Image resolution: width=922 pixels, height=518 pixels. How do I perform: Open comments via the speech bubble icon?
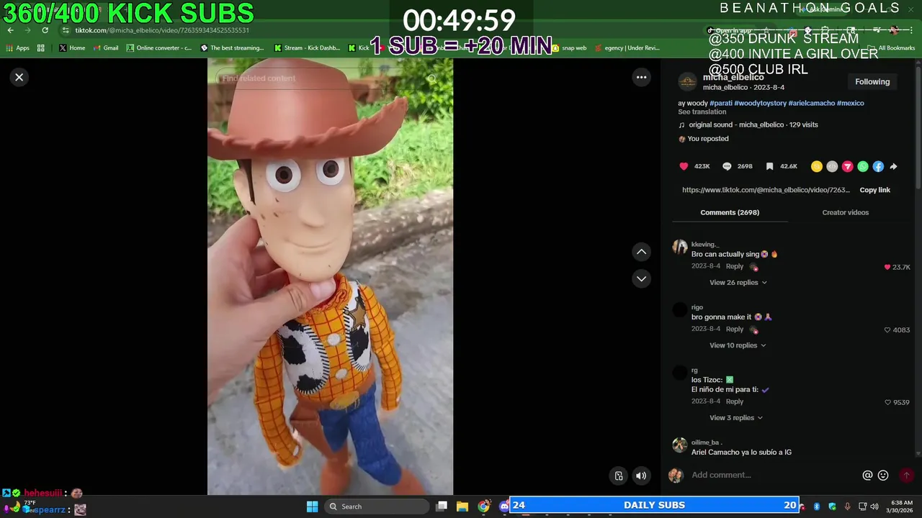click(727, 166)
